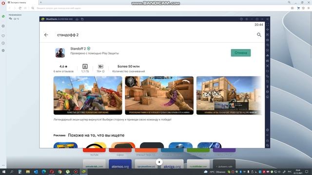Open the first Standoff 2 weapons screenshot
312x175 pixels.
[88, 95]
